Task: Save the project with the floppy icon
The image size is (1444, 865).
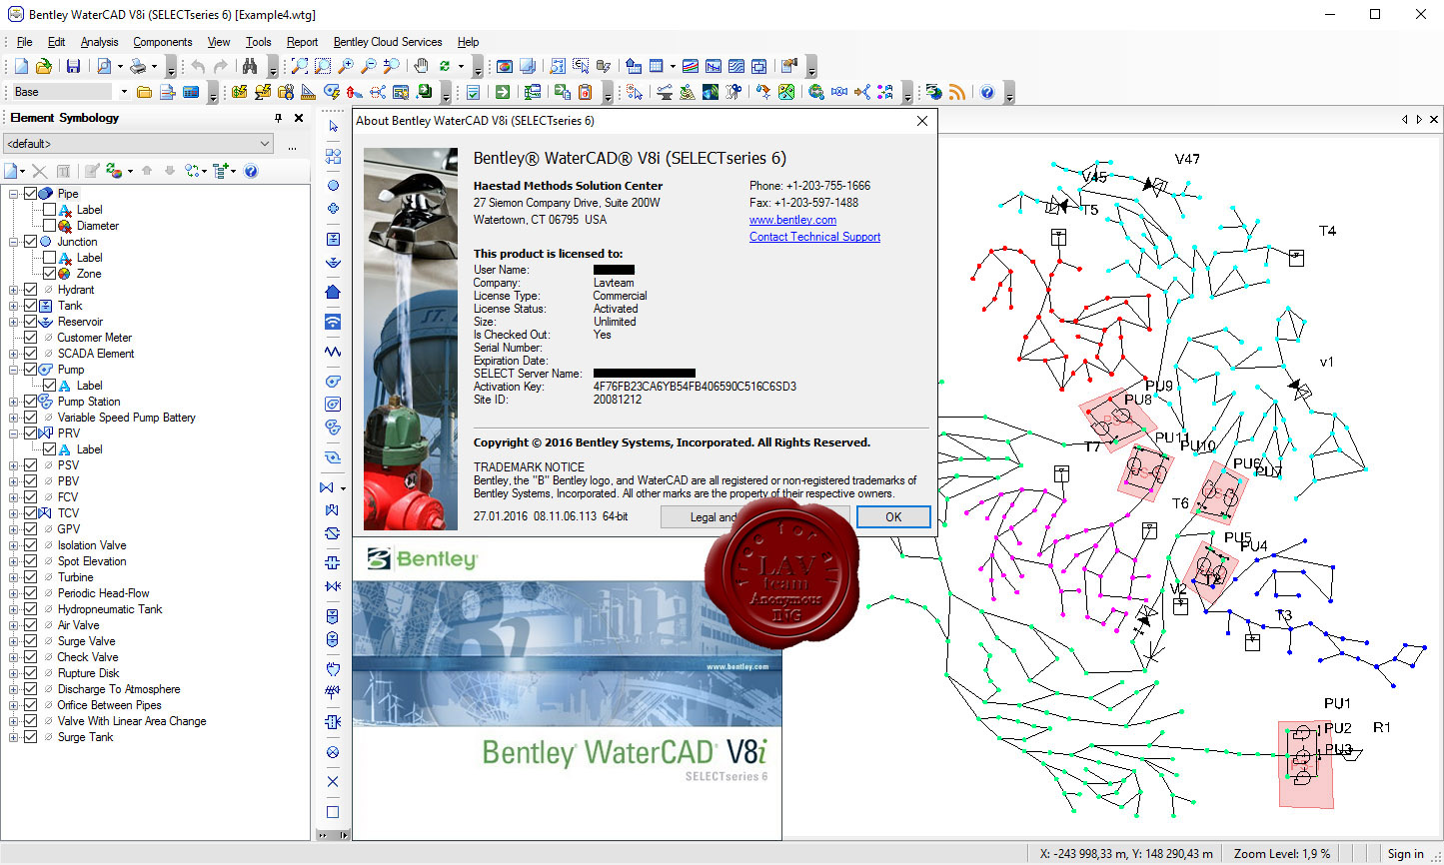Action: tap(73, 66)
